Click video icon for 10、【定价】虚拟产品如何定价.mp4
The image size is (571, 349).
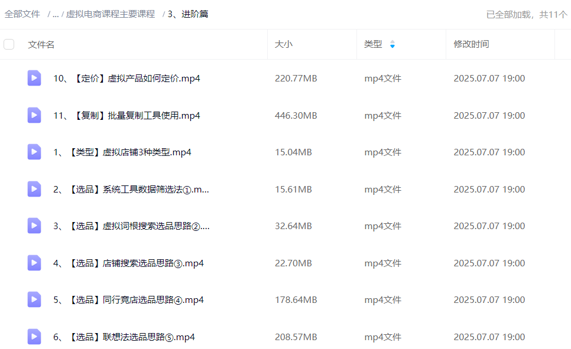coord(34,78)
